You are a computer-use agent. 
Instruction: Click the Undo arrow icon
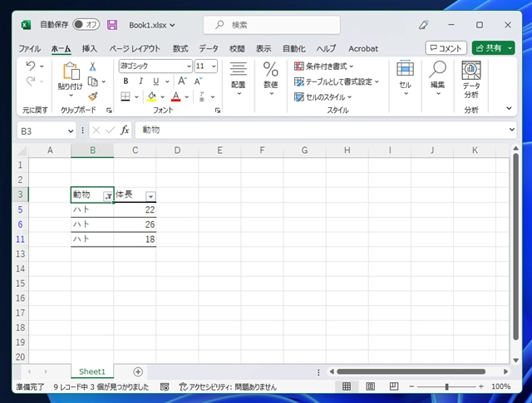coord(31,66)
